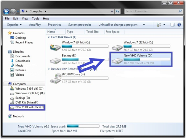
Task: Toggle the preview pane button
Action: (x=172, y=25)
